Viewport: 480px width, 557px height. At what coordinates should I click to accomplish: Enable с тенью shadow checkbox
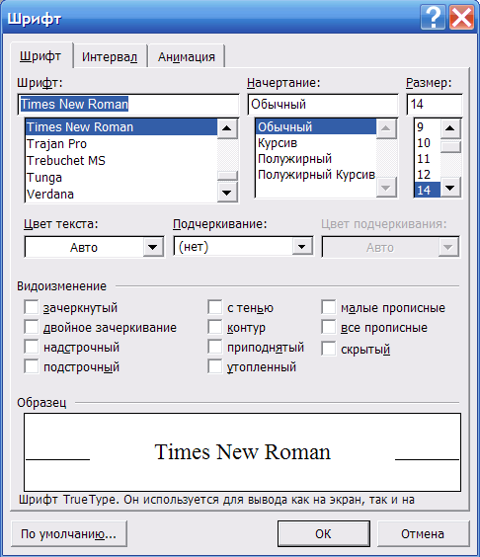click(215, 307)
